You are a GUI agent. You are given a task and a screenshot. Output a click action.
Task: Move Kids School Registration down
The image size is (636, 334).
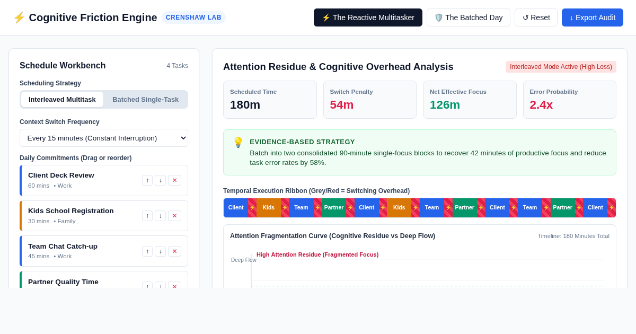(161, 216)
